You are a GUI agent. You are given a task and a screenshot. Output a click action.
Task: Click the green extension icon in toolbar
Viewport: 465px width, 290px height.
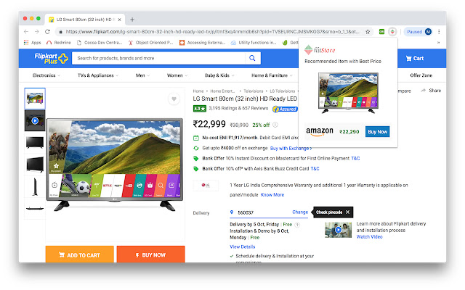[381, 32]
